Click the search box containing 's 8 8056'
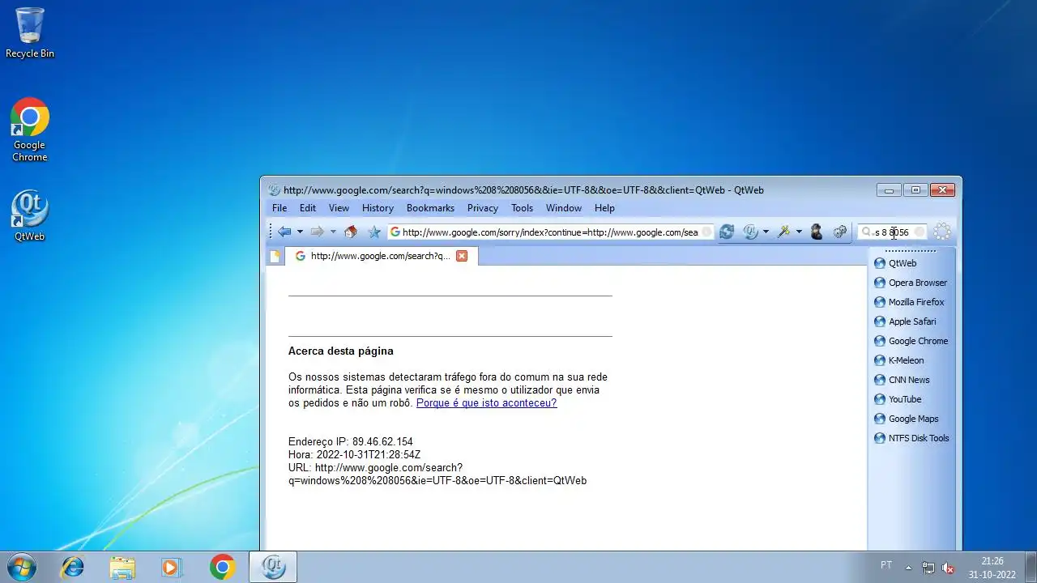The height and width of the screenshot is (583, 1037). pyautogui.click(x=893, y=232)
